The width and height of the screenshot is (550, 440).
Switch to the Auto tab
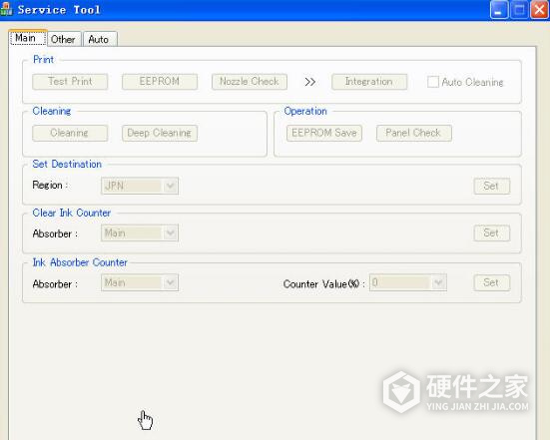click(x=99, y=39)
